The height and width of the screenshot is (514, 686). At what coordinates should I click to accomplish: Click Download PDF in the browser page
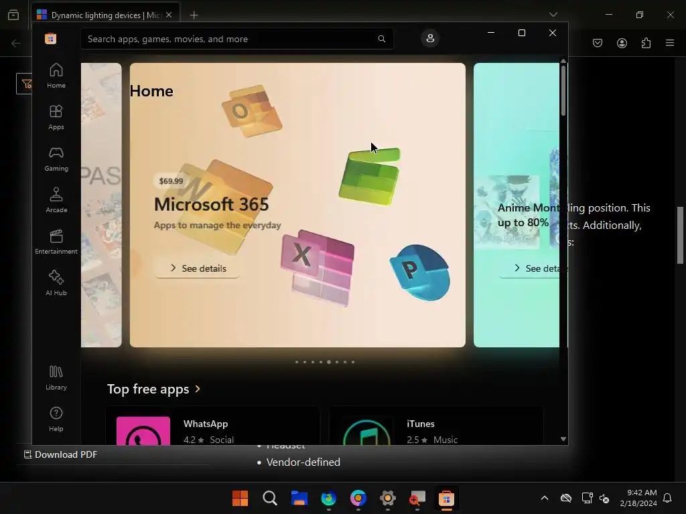point(60,454)
